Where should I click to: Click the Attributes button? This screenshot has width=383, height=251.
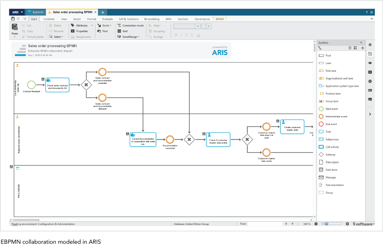[82, 26]
